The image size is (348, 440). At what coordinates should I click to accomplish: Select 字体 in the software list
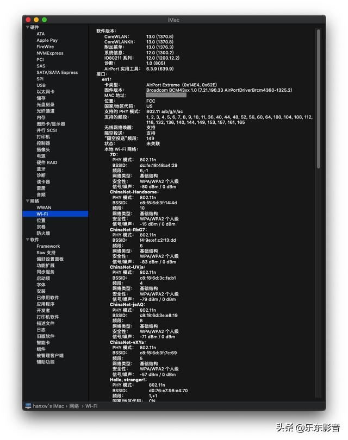(41, 285)
